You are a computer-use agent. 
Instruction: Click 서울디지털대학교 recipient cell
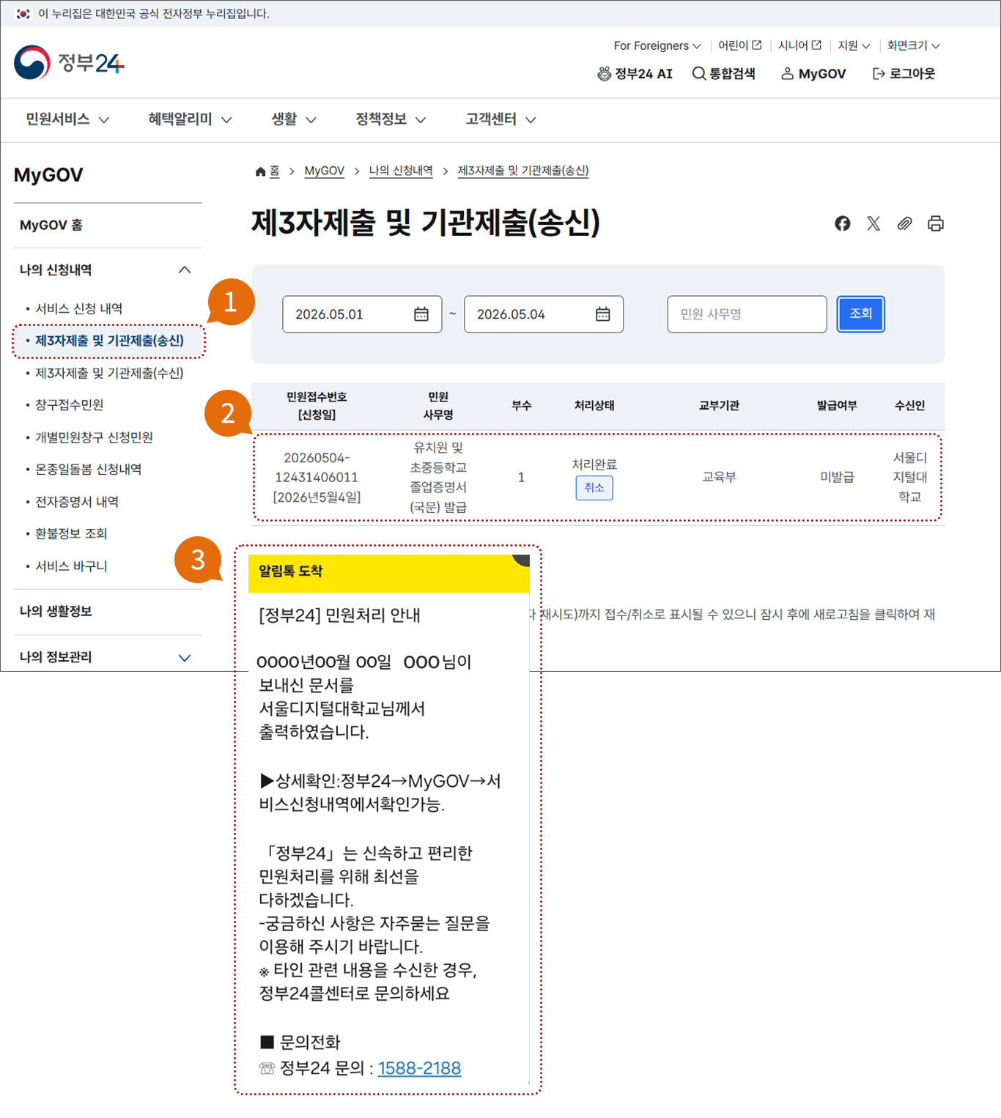tap(910, 478)
